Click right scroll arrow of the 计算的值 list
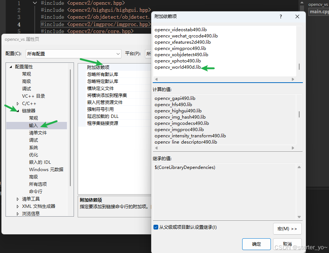Screen dimensions: 329x253 293,148
